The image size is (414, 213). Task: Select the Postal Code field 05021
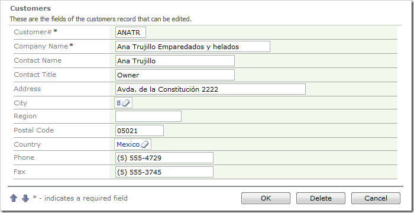(140, 131)
